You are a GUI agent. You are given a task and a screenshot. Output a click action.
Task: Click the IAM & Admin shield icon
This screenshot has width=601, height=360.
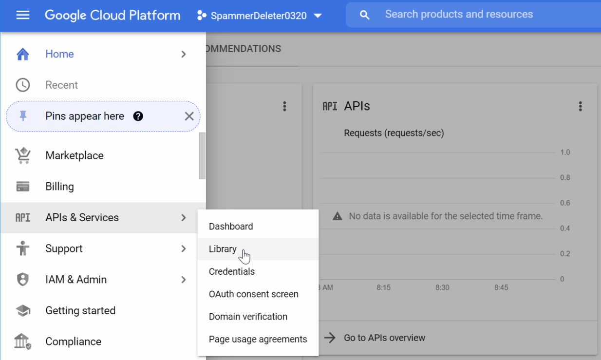(x=23, y=280)
